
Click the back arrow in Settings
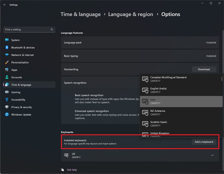click(5, 5)
